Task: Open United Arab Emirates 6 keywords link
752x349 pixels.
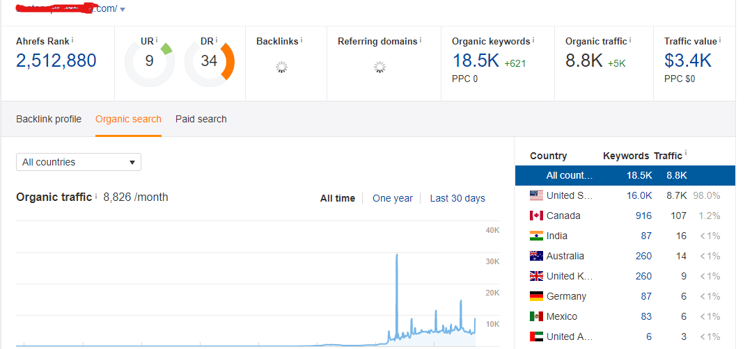Action: tap(649, 336)
